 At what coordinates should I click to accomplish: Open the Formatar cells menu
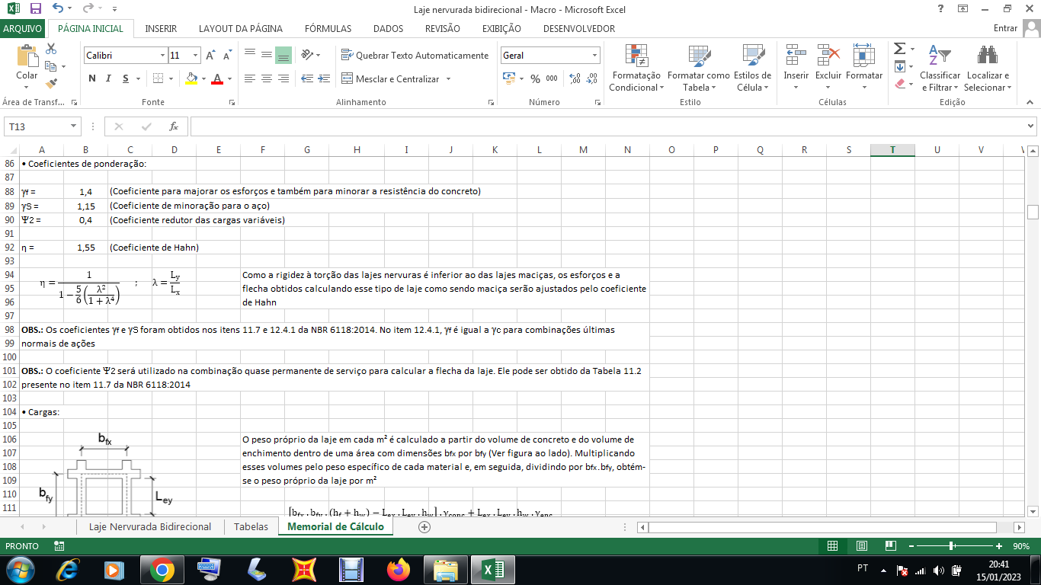click(864, 68)
